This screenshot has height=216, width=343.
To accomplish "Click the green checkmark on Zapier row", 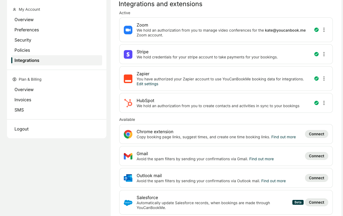I will [x=316, y=79].
